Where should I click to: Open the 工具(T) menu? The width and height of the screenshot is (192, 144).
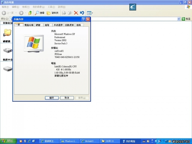[x=51, y=7]
